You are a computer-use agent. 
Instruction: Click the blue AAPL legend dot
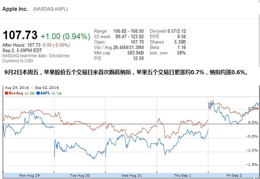(38, 93)
